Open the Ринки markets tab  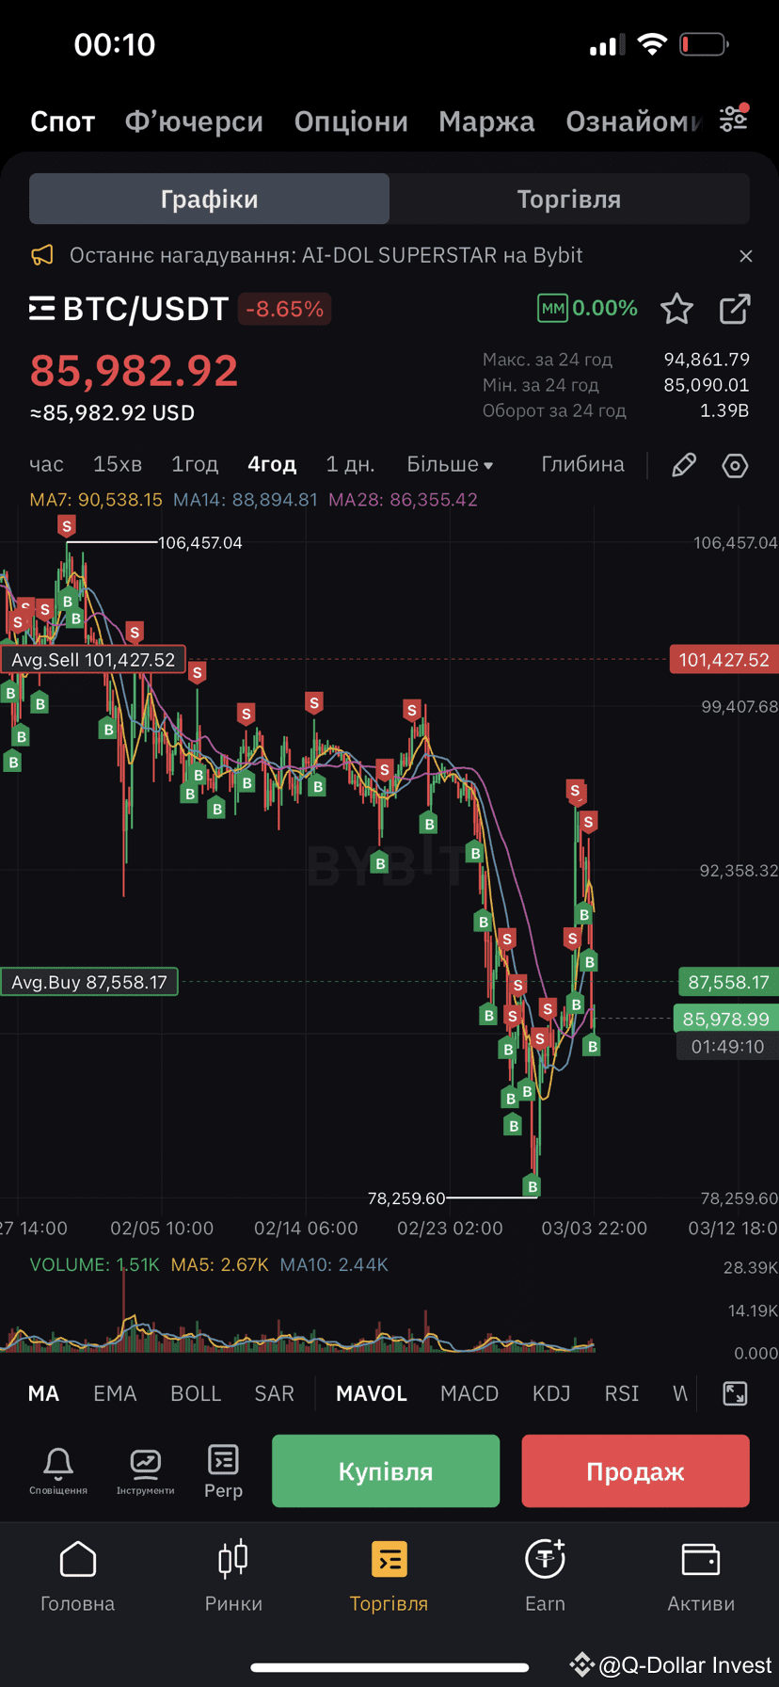[x=233, y=1577]
